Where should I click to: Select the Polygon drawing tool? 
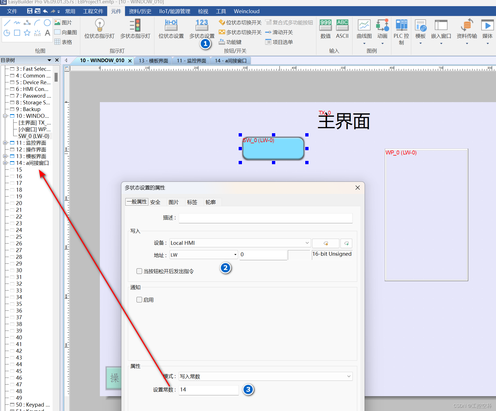[x=27, y=23]
